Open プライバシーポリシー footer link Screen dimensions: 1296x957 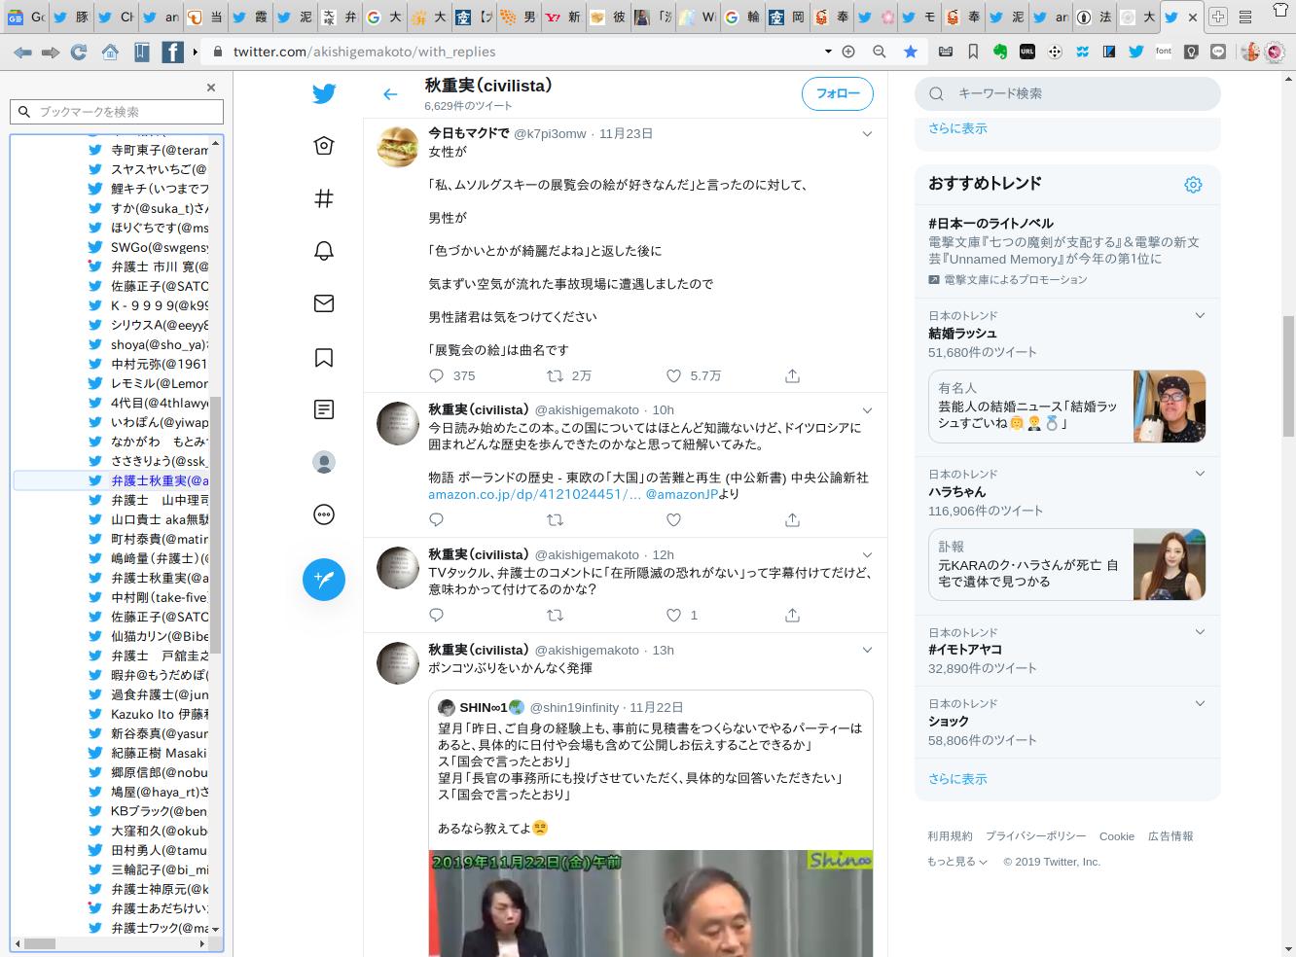click(x=1035, y=836)
